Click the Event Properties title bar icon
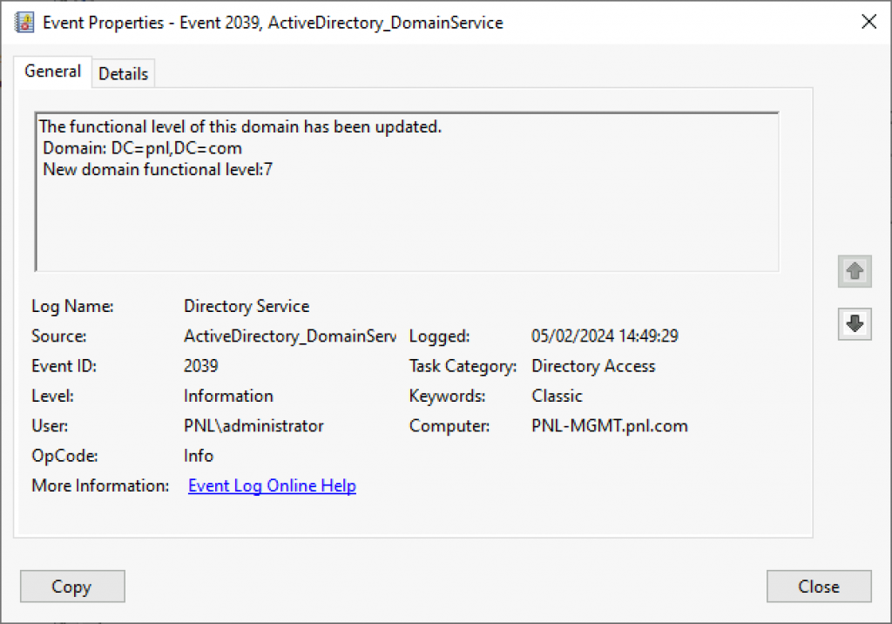Screen dimensions: 892x624 click(24, 23)
